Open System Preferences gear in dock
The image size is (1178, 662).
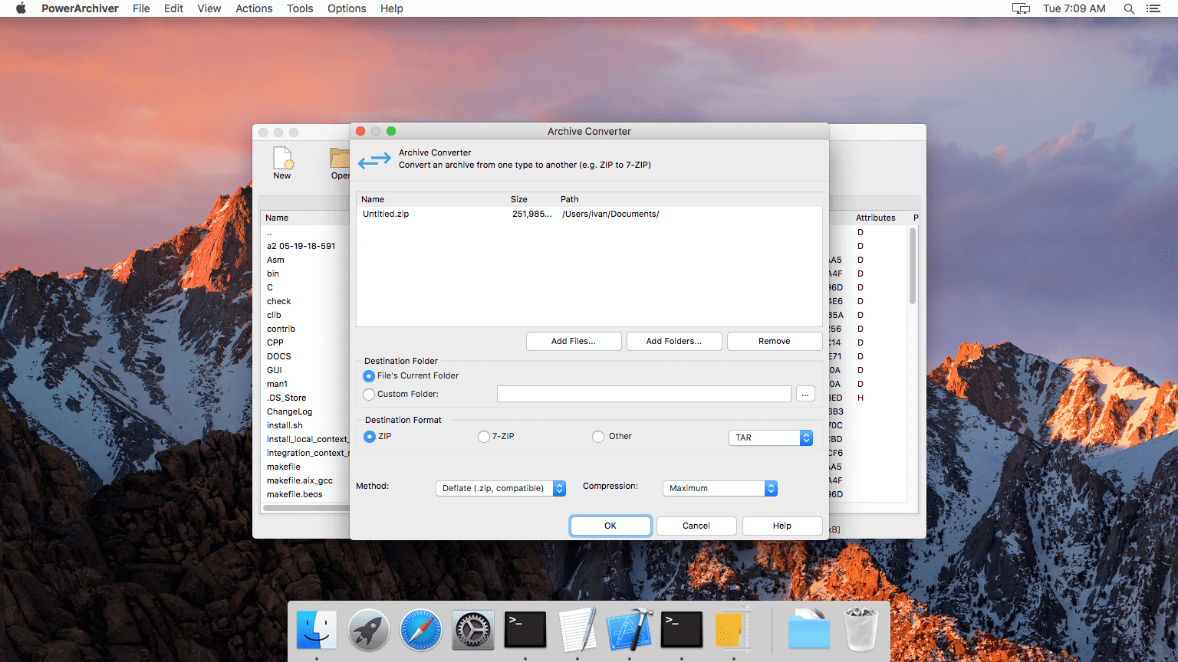pyautogui.click(x=473, y=630)
